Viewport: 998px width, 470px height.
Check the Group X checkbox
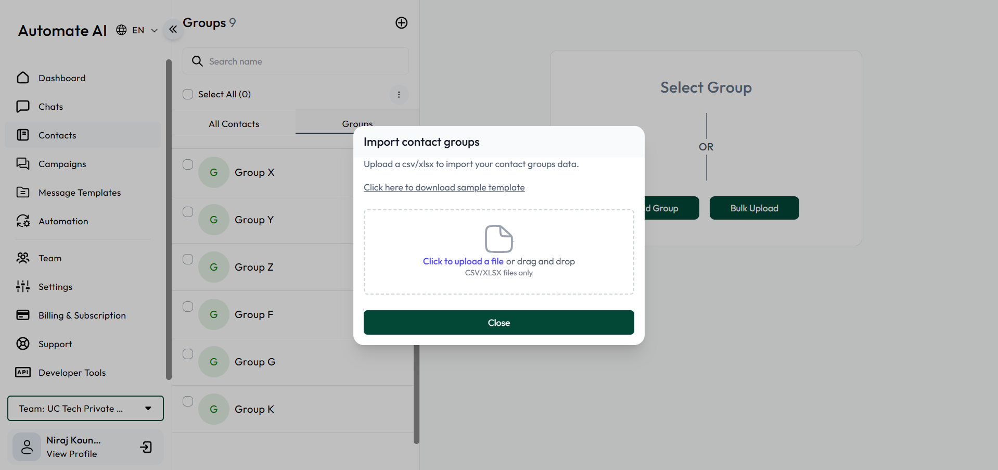(188, 164)
